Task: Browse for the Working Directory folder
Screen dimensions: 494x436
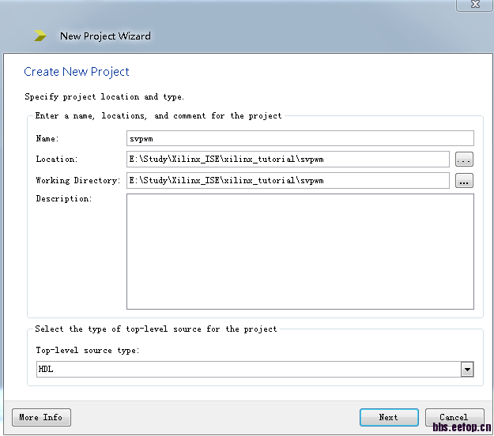Action: point(464,181)
